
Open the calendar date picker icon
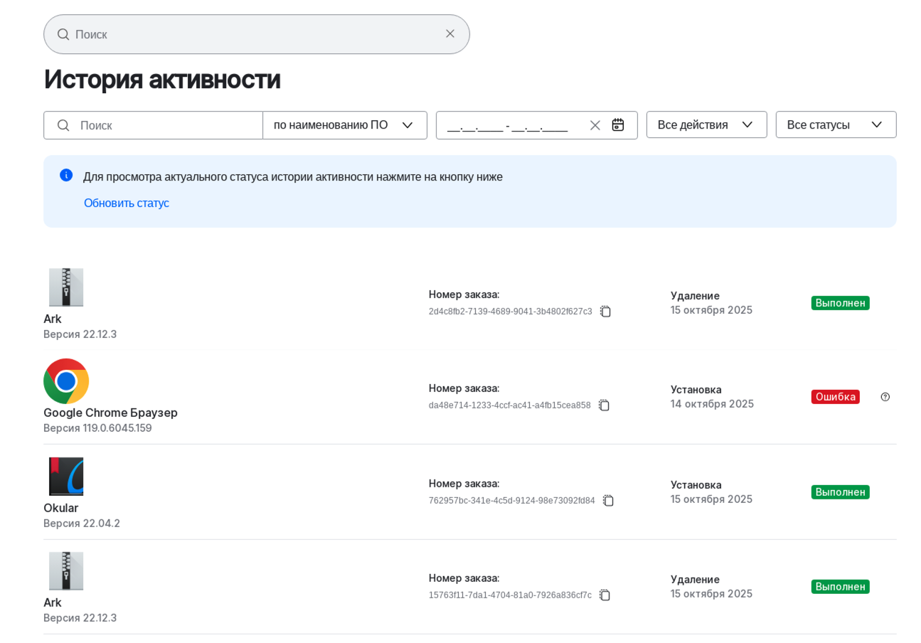(x=618, y=125)
